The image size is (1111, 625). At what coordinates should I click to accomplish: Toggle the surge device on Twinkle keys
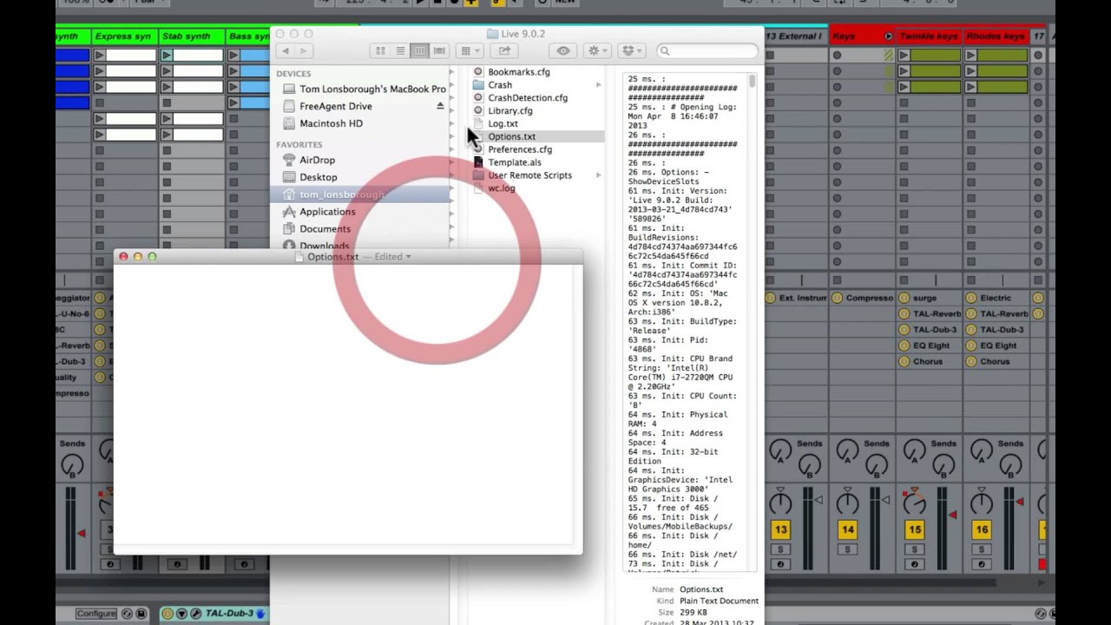[x=904, y=299]
